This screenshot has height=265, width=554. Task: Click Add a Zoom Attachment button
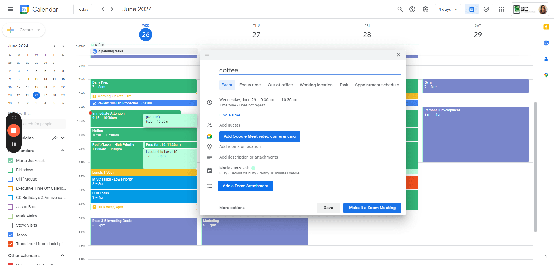pyautogui.click(x=245, y=186)
